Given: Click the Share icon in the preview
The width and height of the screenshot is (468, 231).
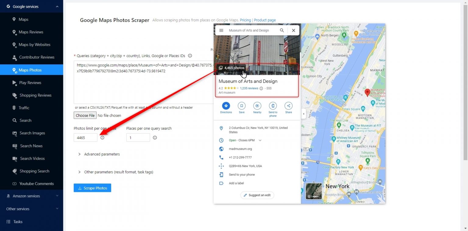Looking at the screenshot, I should [x=288, y=106].
